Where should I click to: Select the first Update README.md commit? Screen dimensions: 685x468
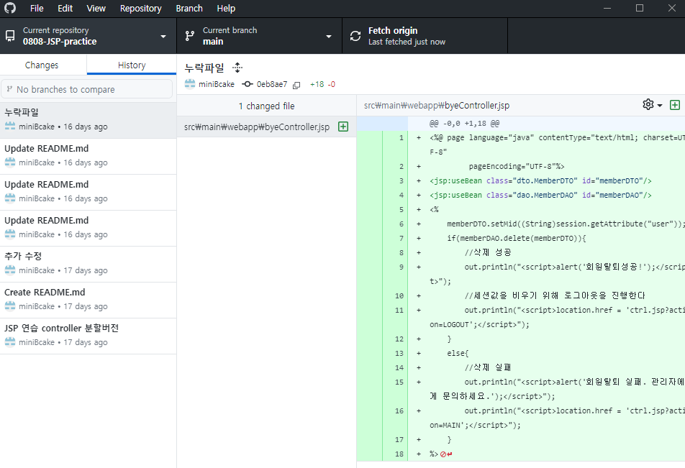click(x=89, y=156)
